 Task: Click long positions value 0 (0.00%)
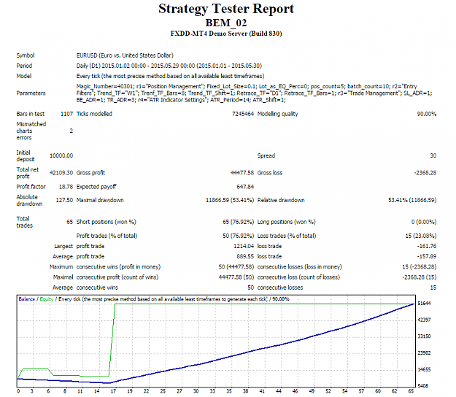[x=424, y=222]
